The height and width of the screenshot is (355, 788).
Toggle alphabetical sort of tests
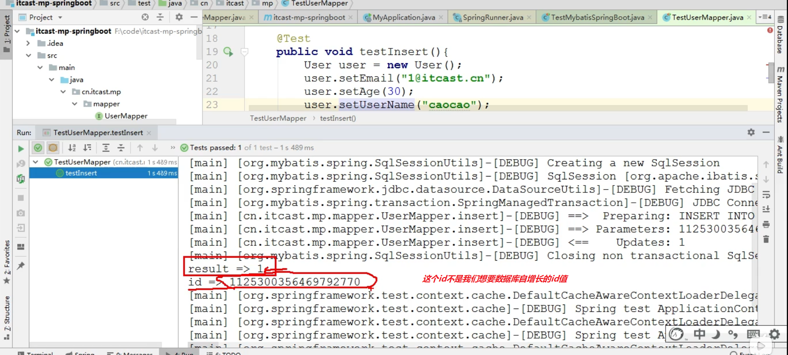72,148
